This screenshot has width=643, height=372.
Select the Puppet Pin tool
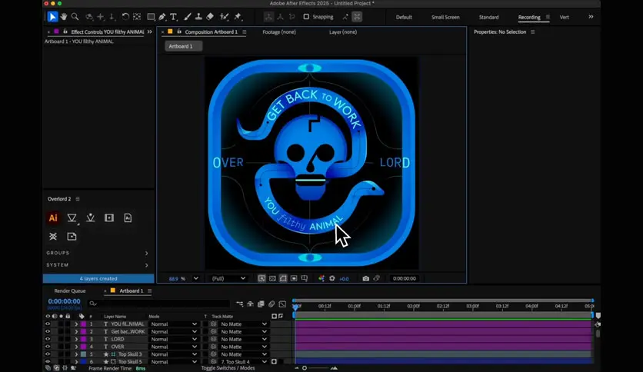238,17
